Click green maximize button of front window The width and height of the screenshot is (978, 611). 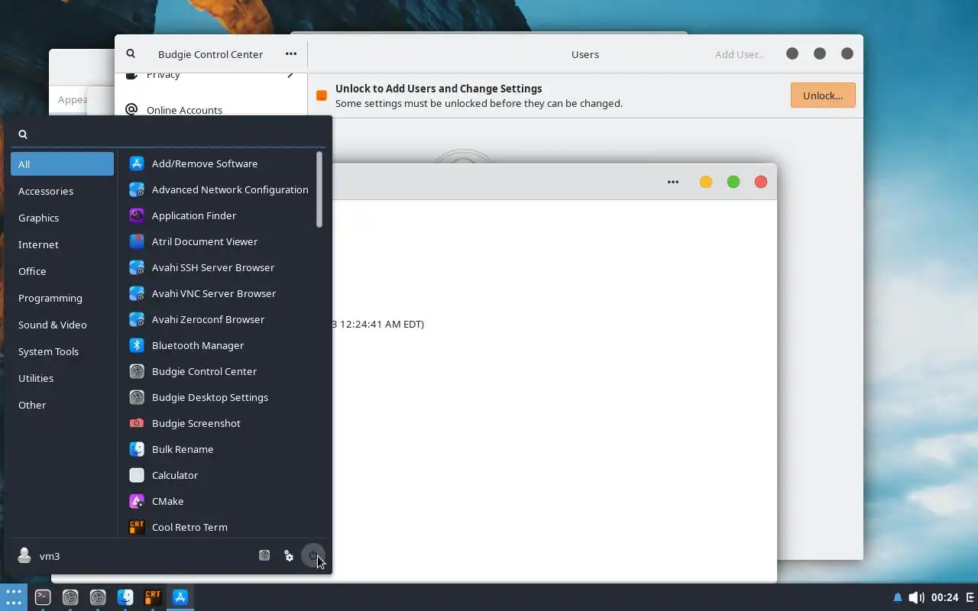(733, 182)
